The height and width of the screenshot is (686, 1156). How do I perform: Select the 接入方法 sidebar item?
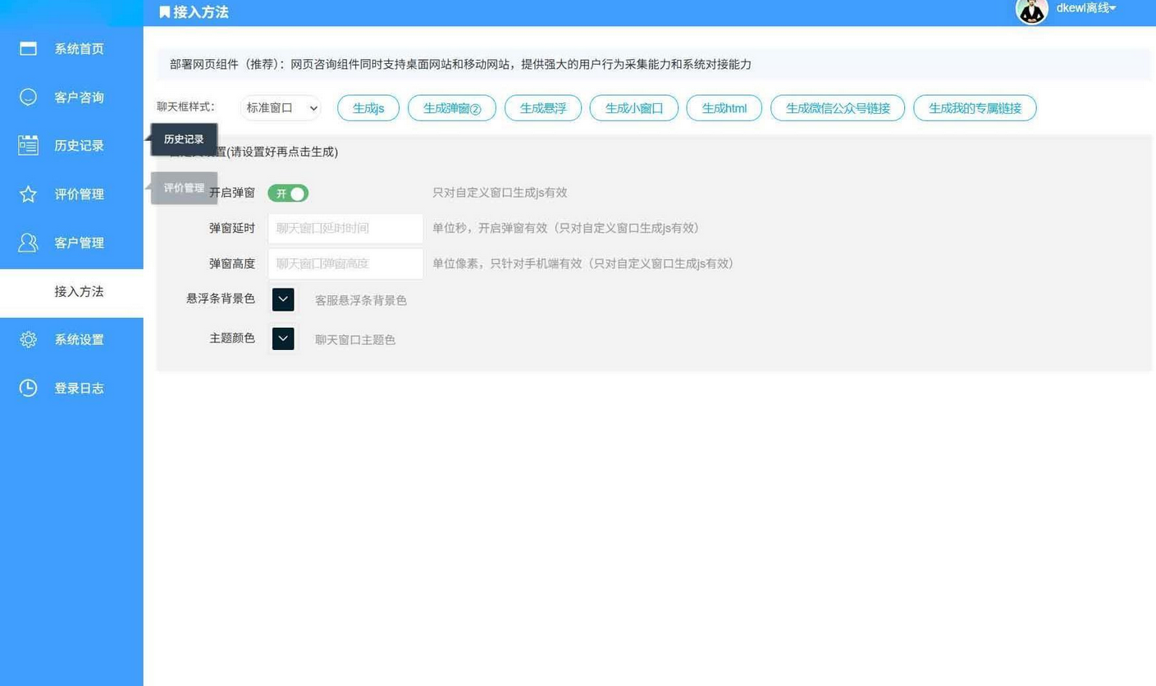tap(71, 292)
